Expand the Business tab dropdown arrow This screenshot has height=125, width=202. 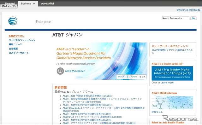[34, 4]
